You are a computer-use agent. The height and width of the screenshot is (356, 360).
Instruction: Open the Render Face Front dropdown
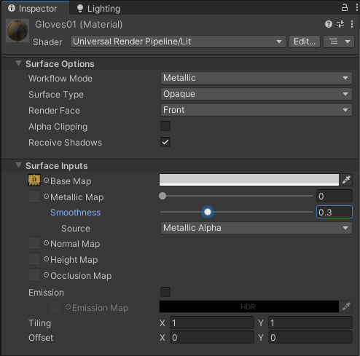coord(257,110)
